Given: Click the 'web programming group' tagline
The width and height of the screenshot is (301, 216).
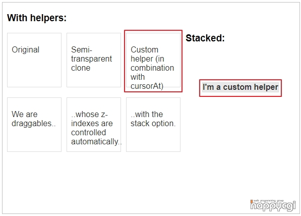Looking at the screenshot, I should (269, 201).
